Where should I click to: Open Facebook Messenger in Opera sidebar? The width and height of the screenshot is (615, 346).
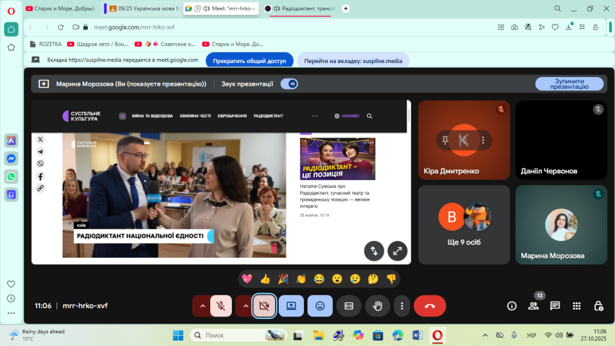pos(11,158)
